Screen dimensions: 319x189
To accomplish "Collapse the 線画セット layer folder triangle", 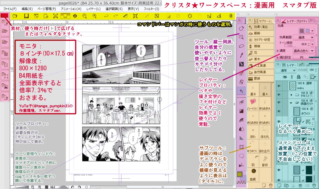I will [291, 103].
